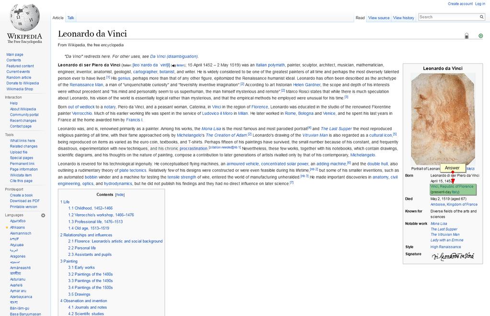Open High Renaissance style link

click(x=445, y=247)
